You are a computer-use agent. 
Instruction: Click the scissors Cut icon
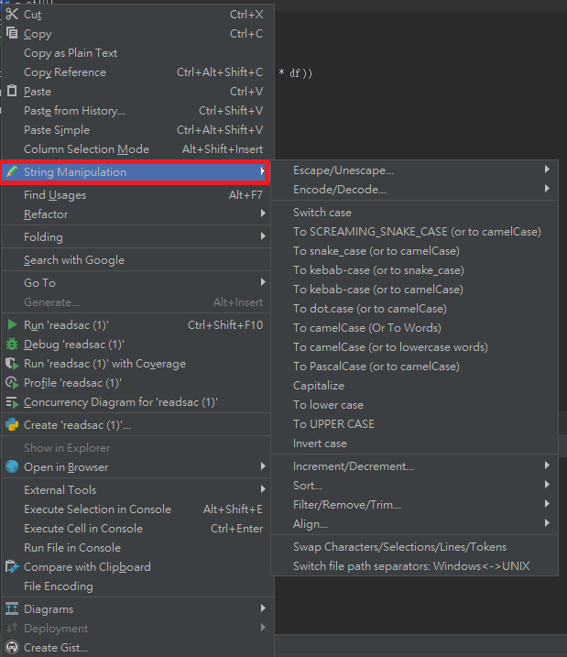tap(12, 15)
